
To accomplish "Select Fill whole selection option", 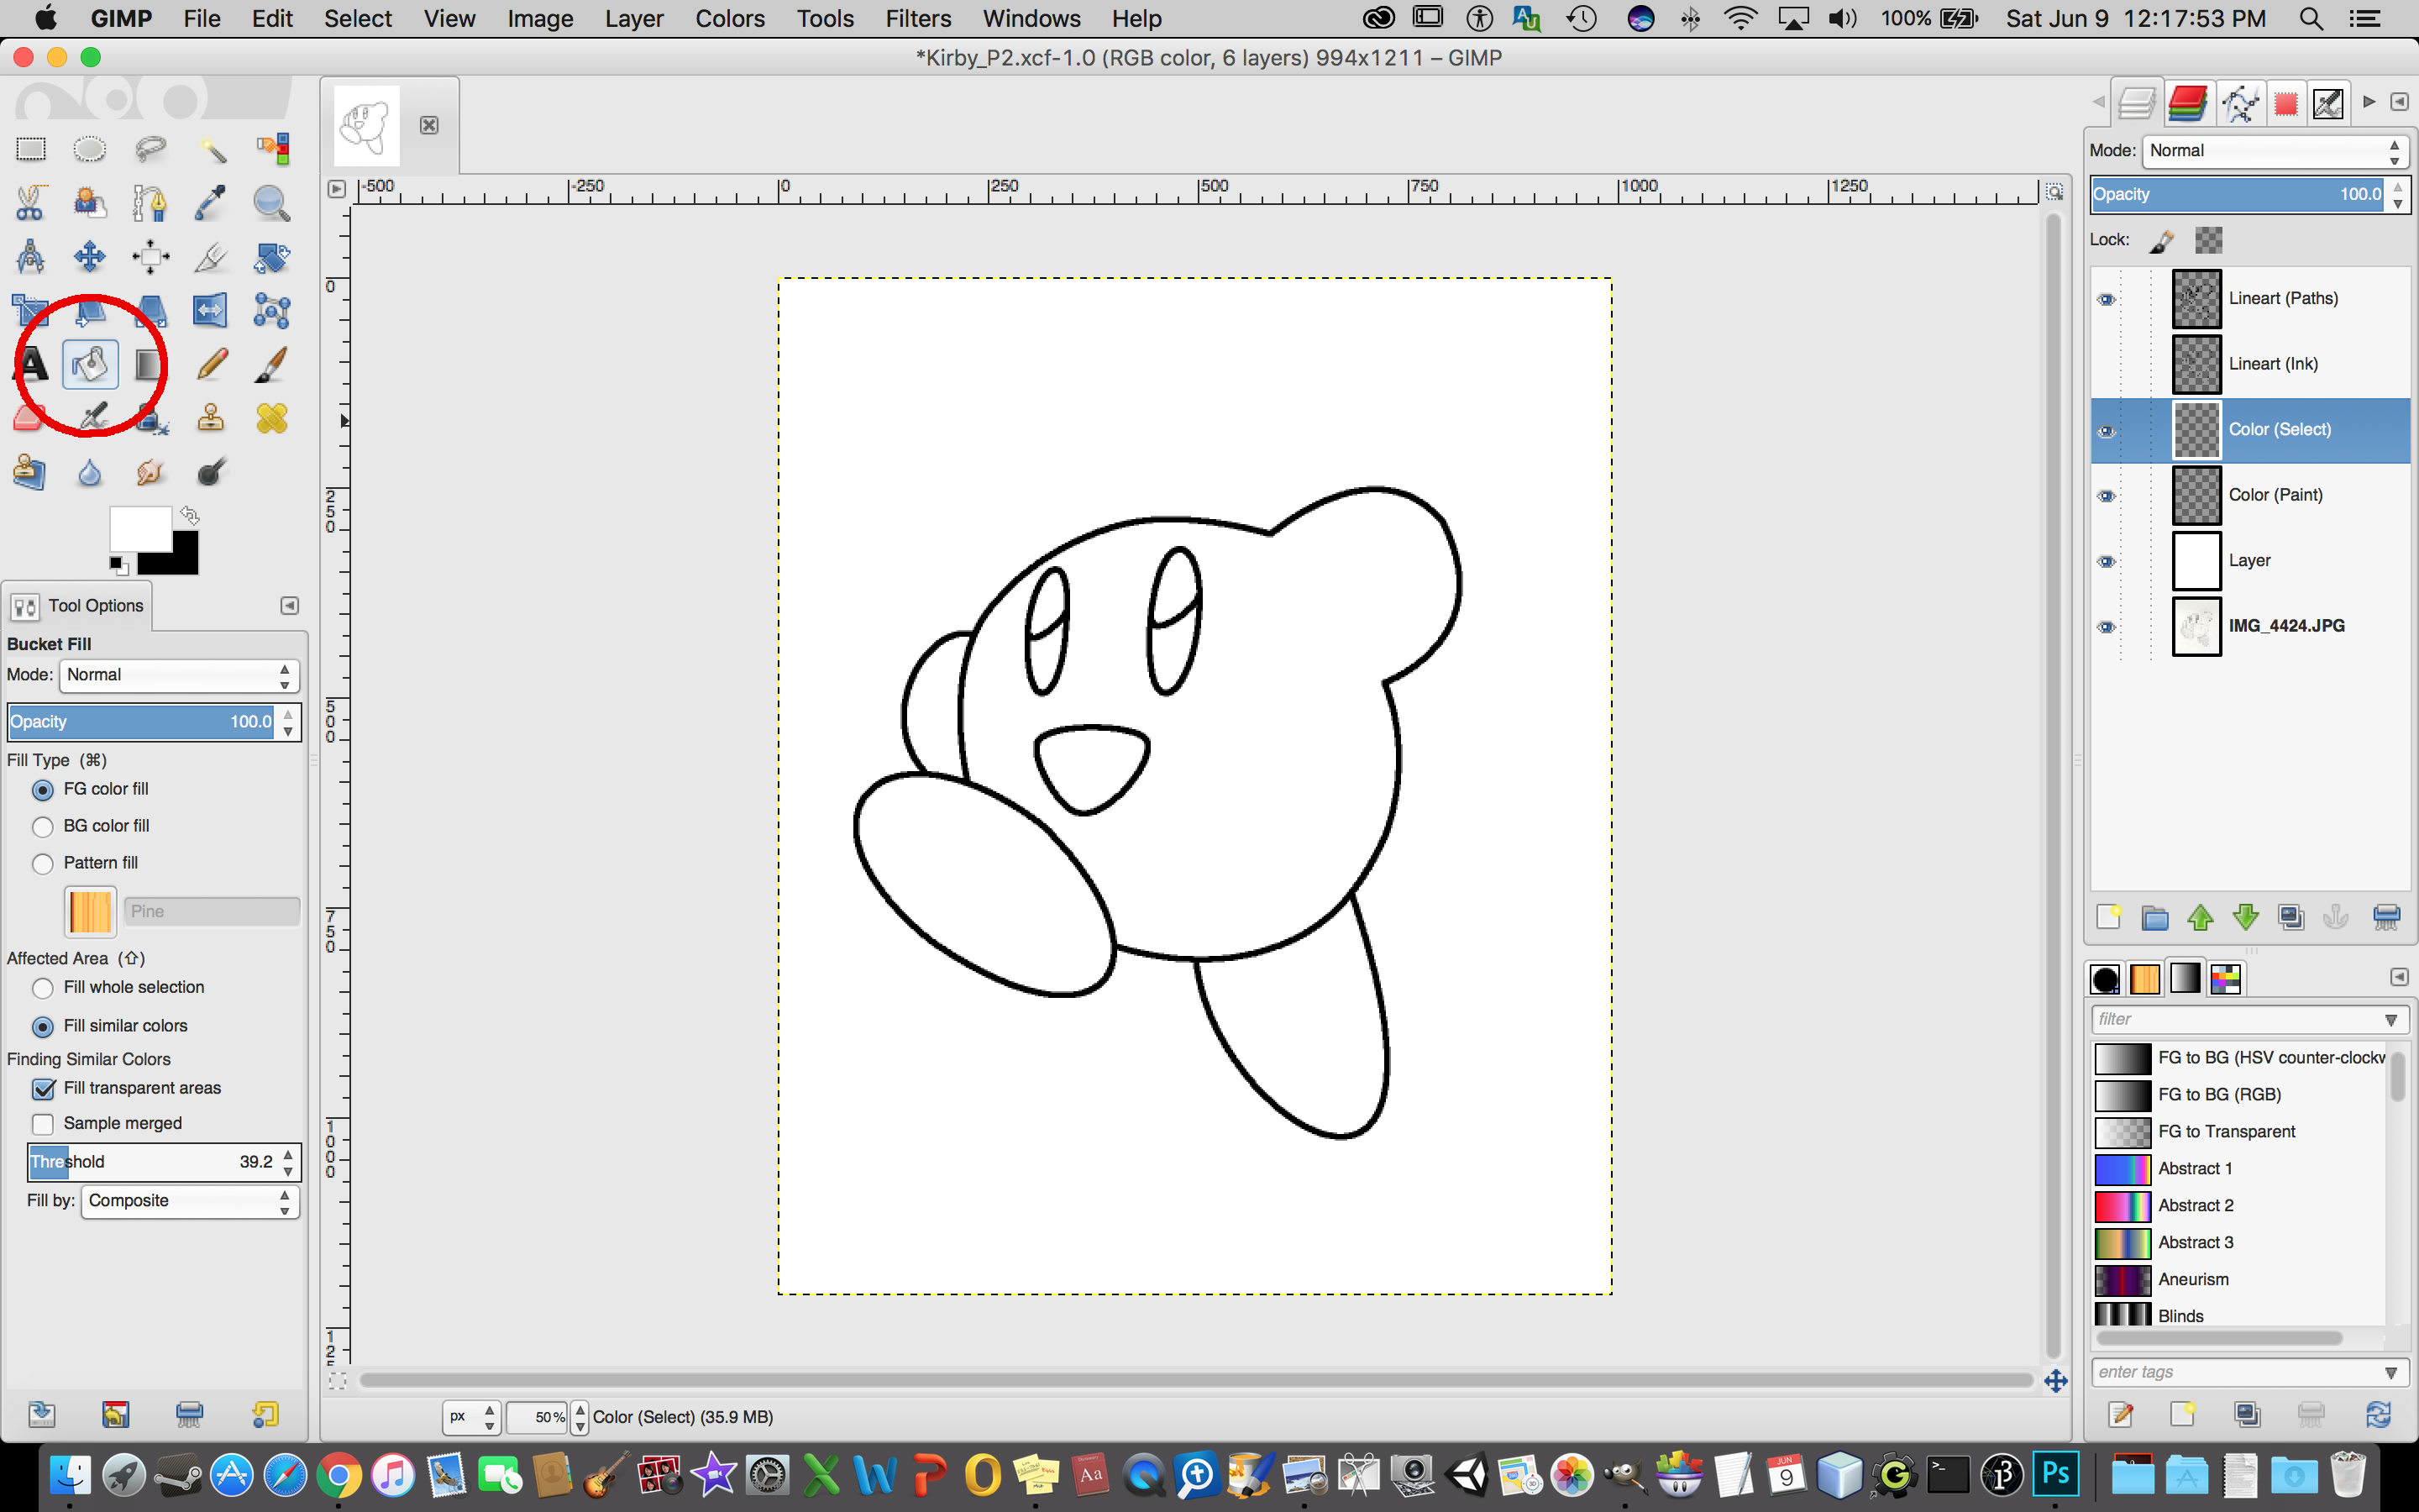I will 43,988.
